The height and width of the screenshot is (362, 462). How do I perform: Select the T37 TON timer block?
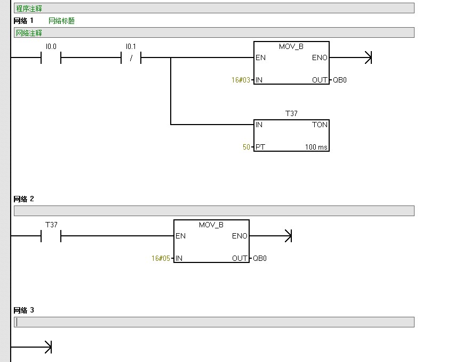(291, 136)
